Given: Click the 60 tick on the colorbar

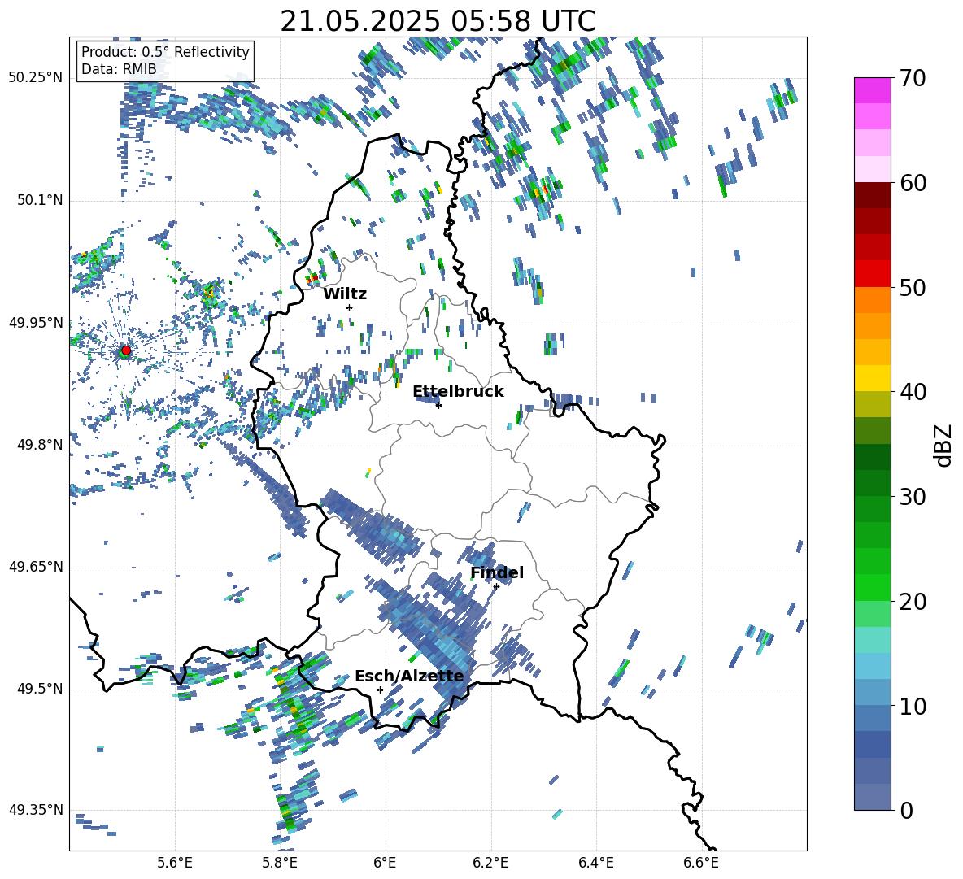Looking at the screenshot, I should pyautogui.click(x=913, y=183).
